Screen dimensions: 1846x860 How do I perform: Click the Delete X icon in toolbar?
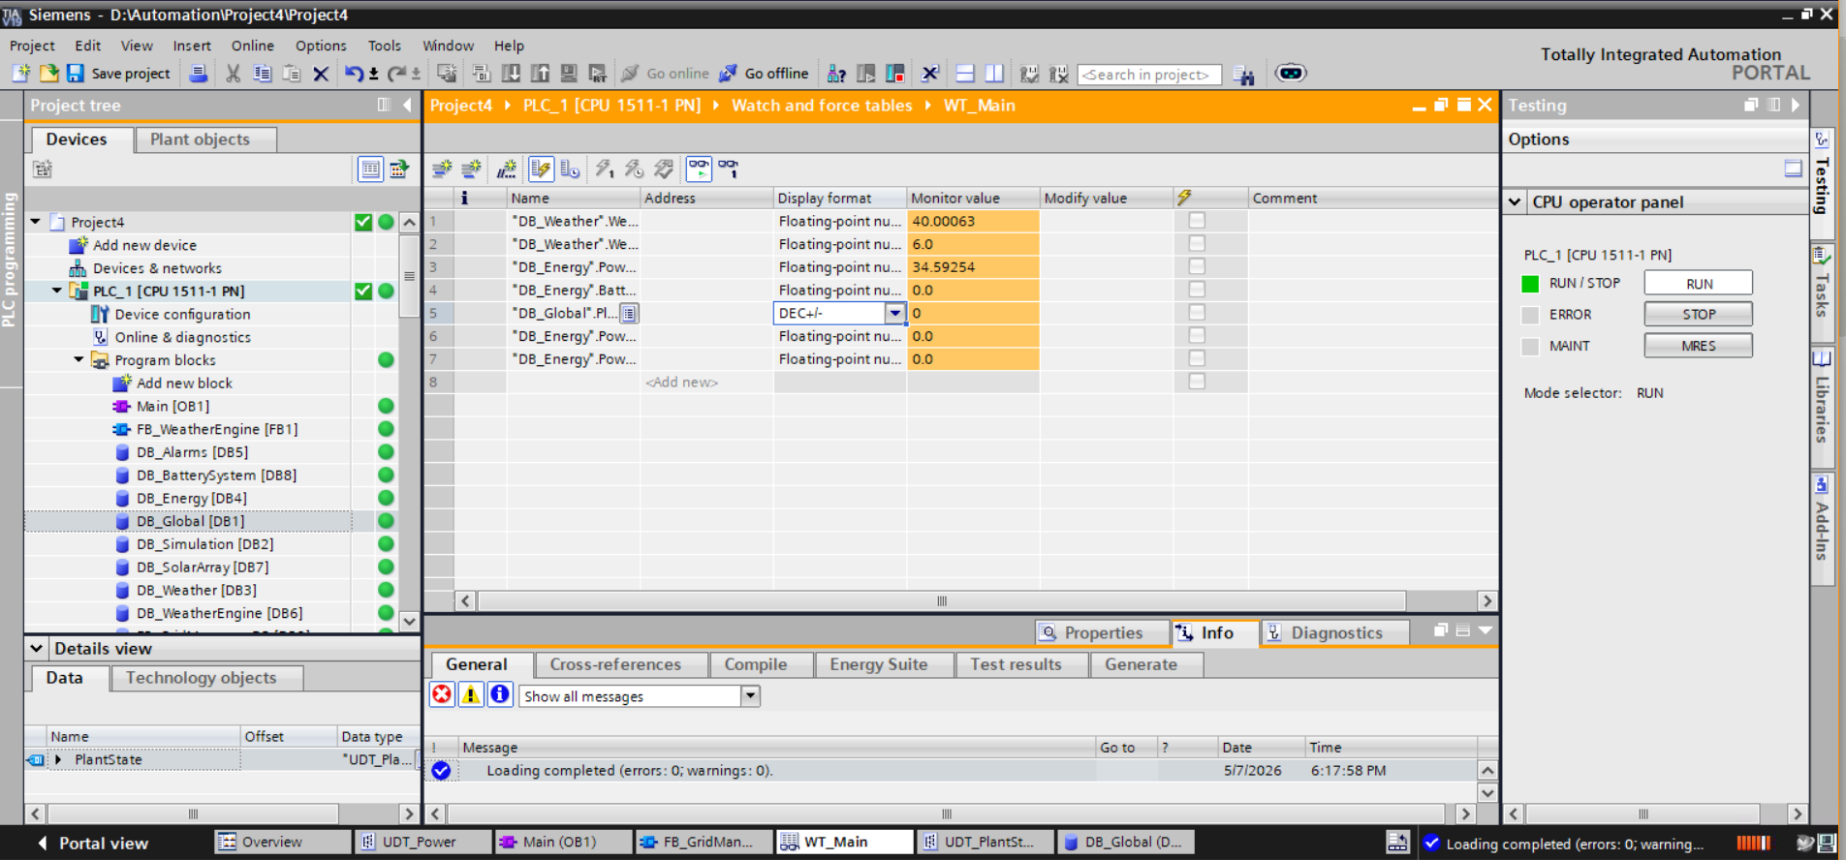click(321, 73)
